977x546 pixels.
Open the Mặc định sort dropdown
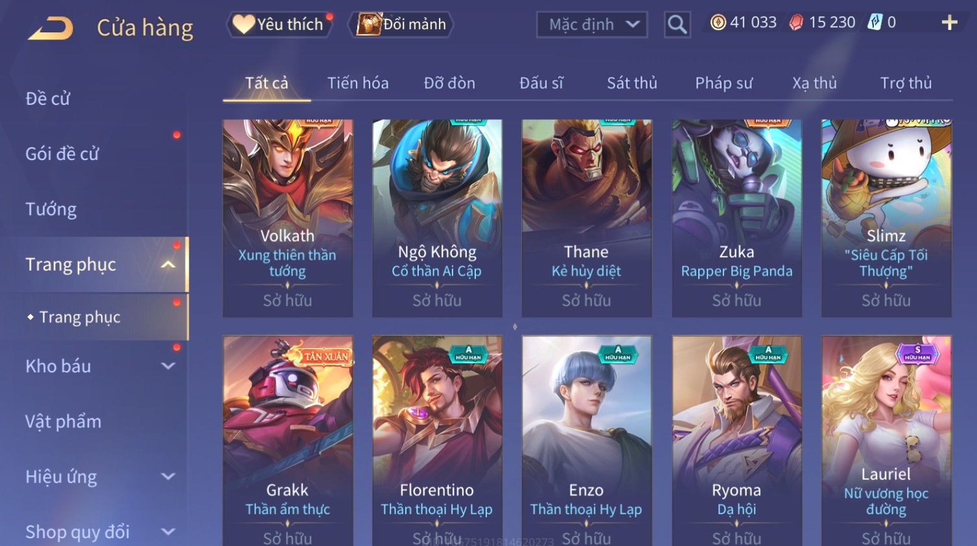(592, 25)
